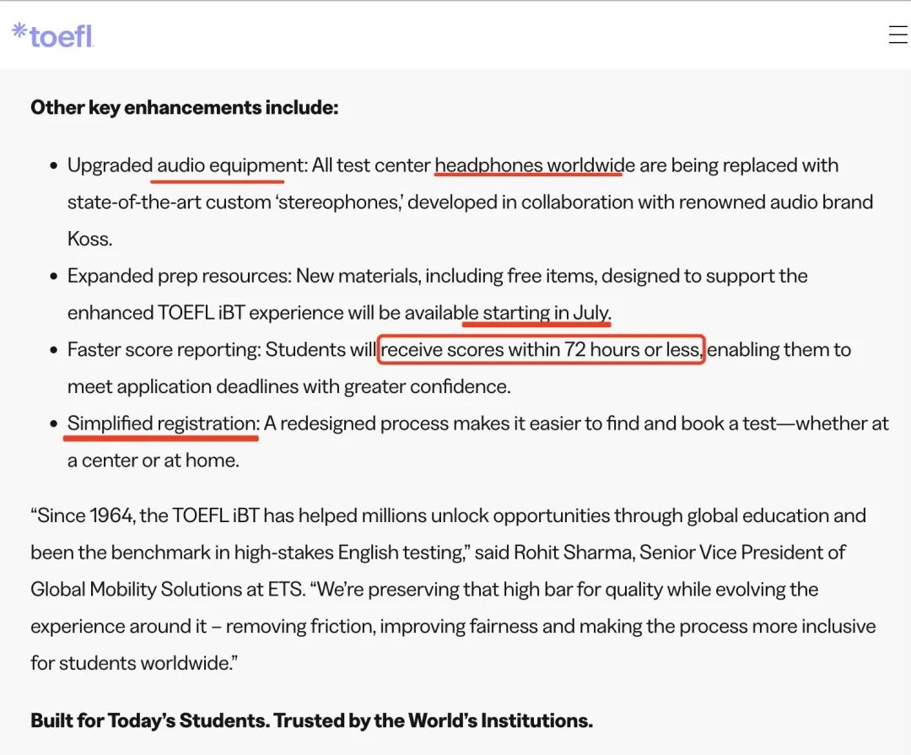
Task: Click the heading "Built for Today's Students."
Action: (149, 720)
